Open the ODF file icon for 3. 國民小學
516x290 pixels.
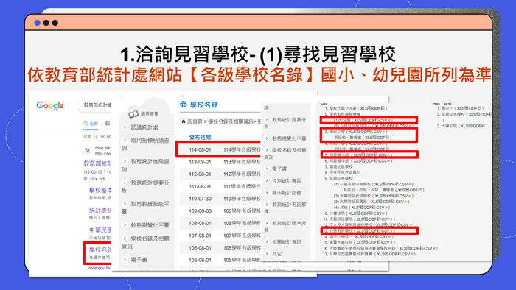pyautogui.click(x=372, y=131)
